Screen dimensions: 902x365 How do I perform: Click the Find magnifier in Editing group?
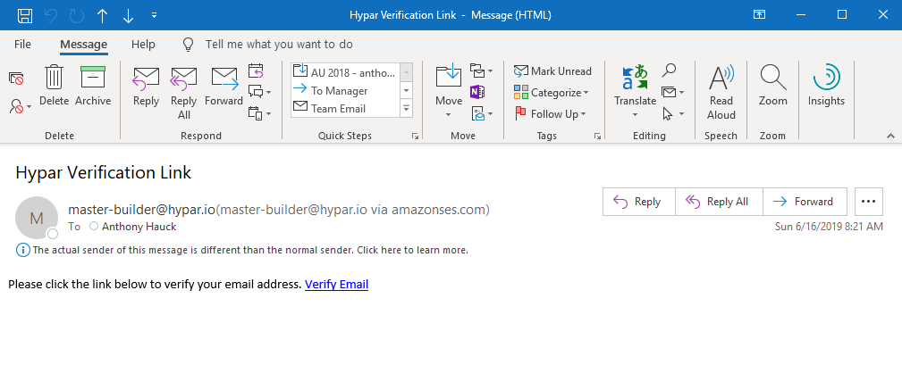point(669,71)
